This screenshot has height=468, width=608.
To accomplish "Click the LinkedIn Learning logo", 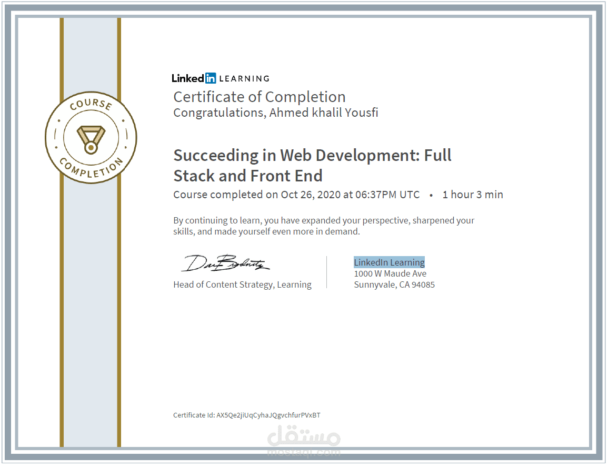I will point(220,78).
